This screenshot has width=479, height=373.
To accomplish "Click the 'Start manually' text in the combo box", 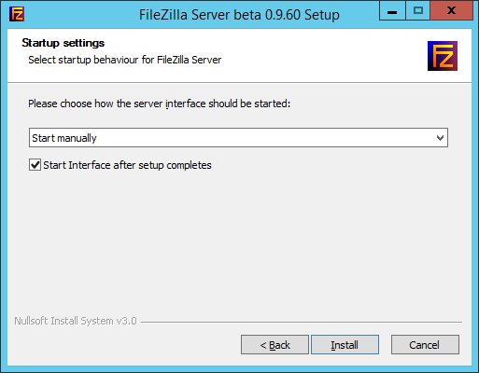I will 64,138.
